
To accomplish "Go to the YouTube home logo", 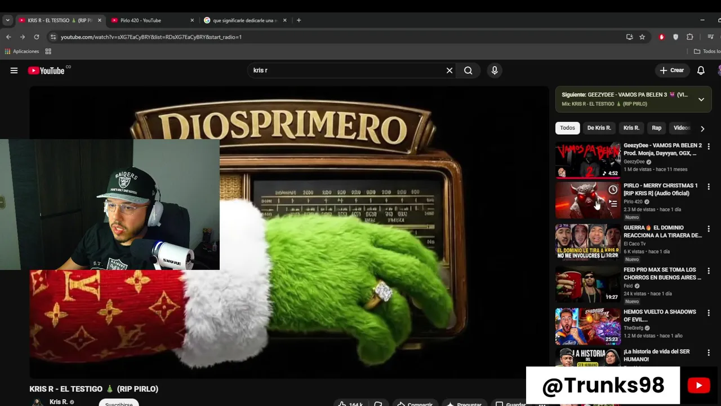I will (46, 70).
